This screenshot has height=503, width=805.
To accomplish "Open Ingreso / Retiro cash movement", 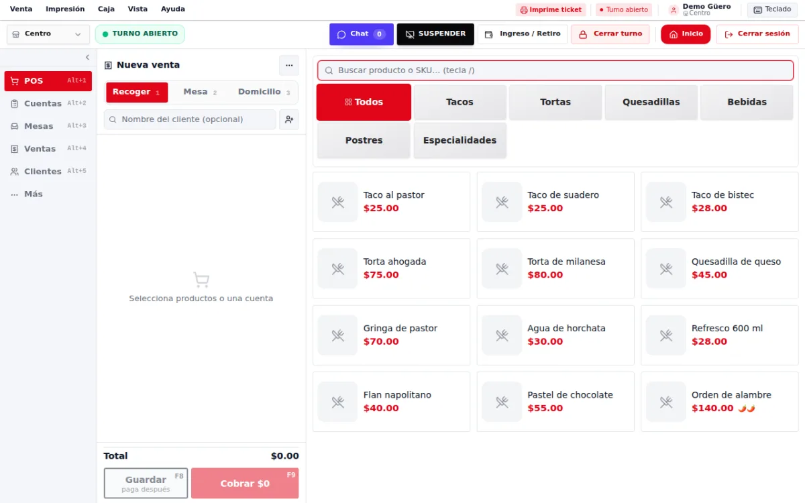I will [x=523, y=34].
